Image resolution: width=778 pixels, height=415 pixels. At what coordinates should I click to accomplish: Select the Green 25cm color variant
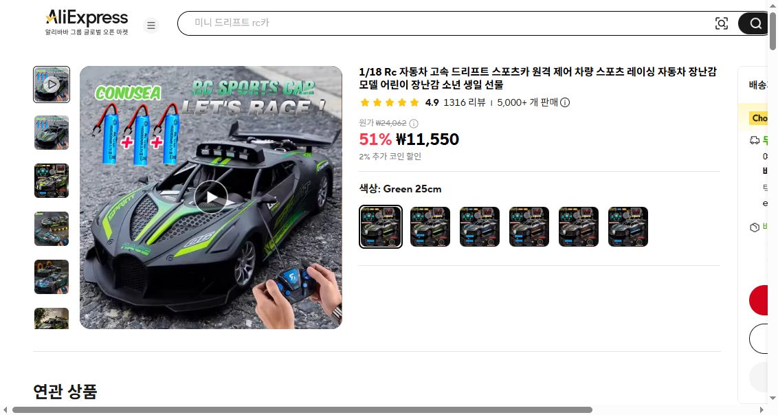[x=381, y=227]
